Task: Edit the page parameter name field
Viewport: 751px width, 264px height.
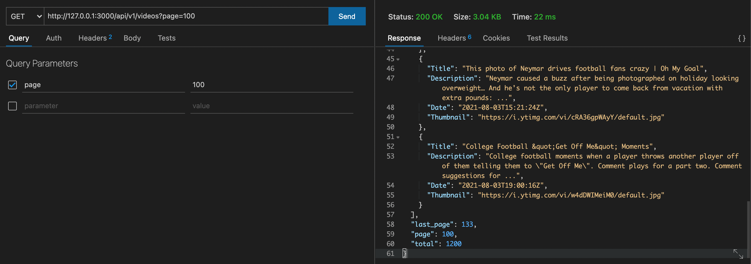Action: point(104,85)
